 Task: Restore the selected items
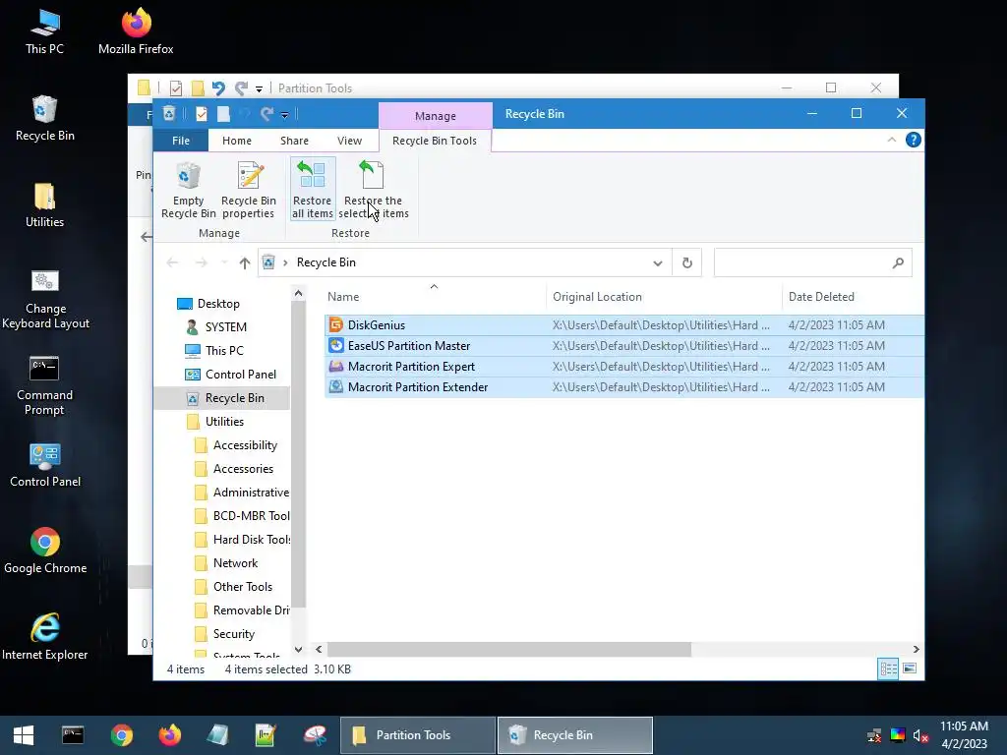[x=373, y=190]
